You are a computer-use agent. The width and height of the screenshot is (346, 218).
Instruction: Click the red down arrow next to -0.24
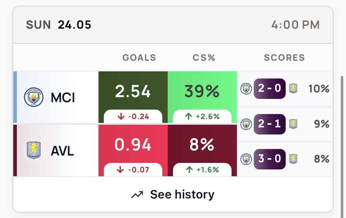tap(121, 116)
